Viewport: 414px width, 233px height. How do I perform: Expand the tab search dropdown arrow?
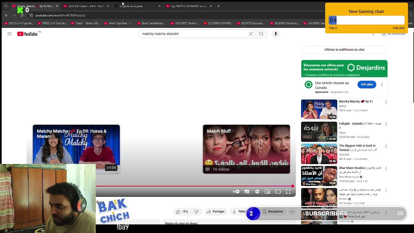click(x=6, y=6)
